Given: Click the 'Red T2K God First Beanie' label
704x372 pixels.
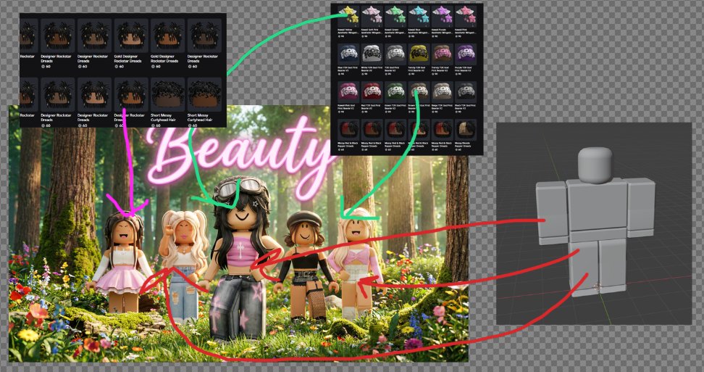Looking at the screenshot, I should click(372, 106).
